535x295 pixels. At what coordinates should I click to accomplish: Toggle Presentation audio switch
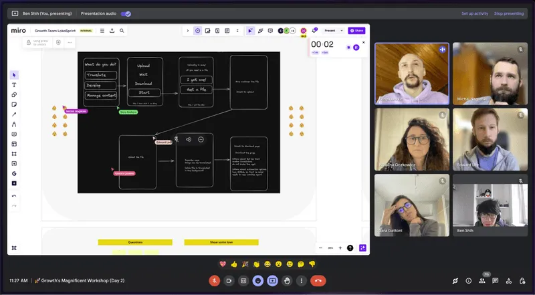(126, 13)
